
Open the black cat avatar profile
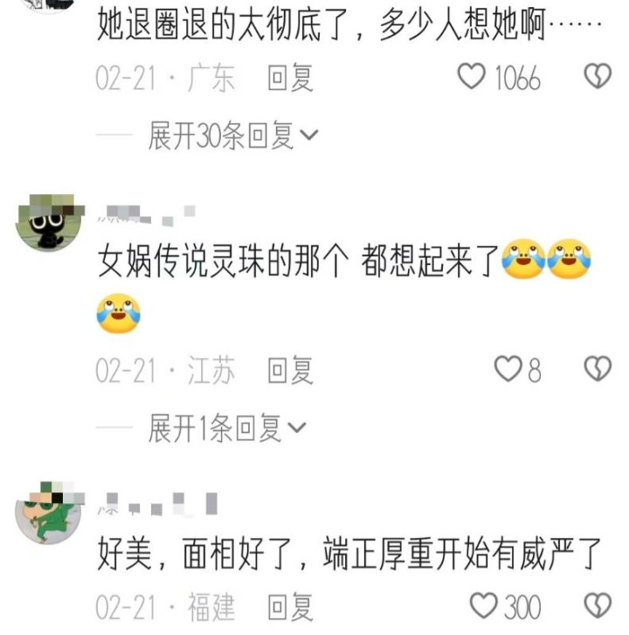click(x=49, y=223)
